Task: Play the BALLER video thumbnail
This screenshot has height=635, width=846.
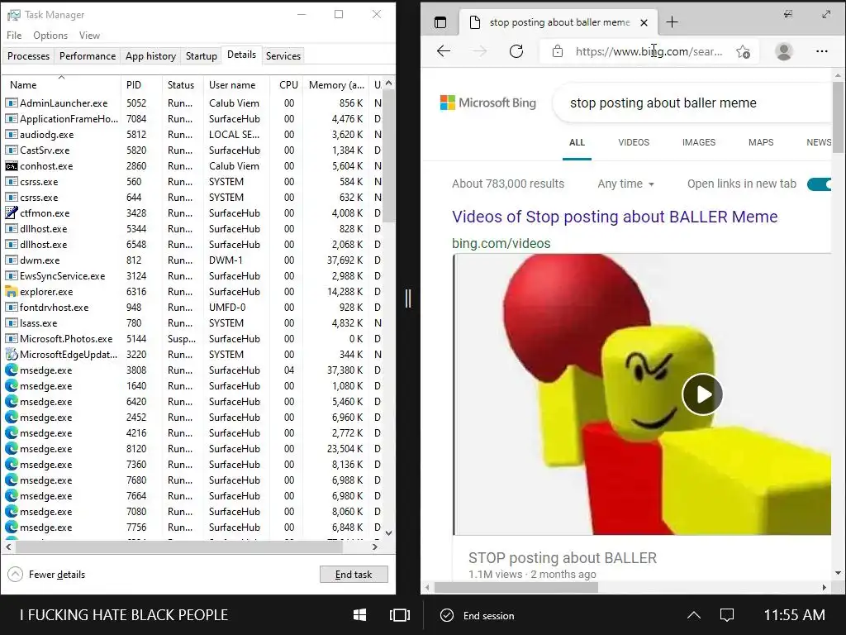Action: [x=702, y=394]
